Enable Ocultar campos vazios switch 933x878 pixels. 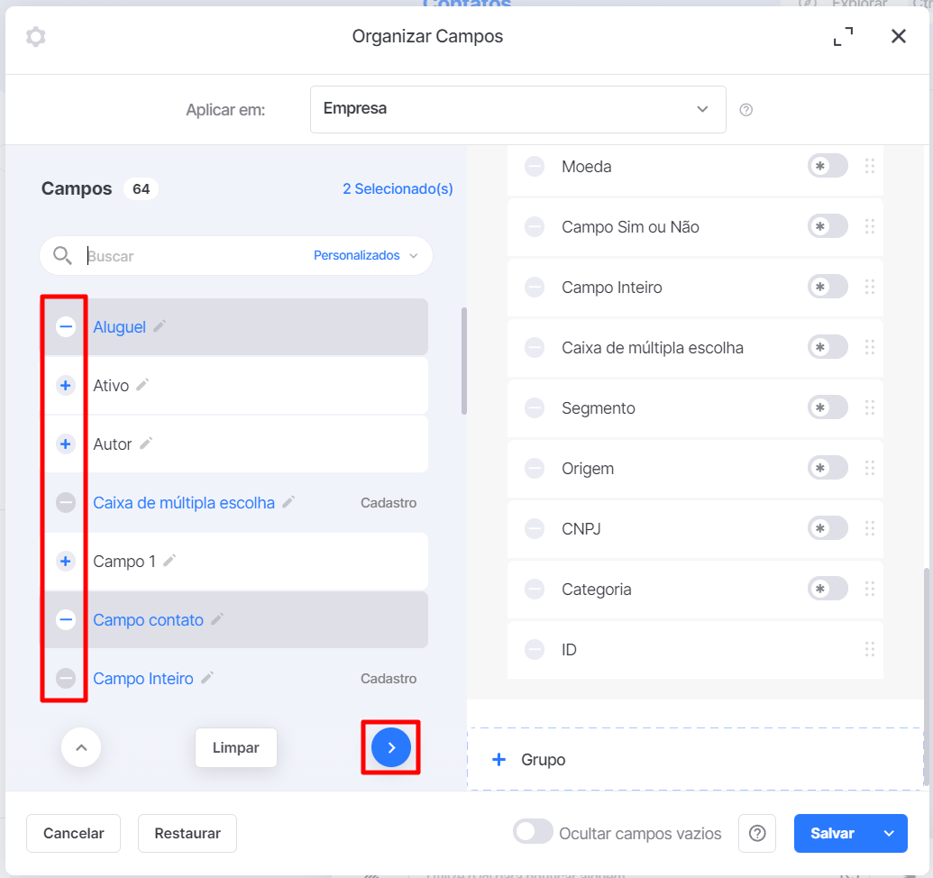tap(533, 832)
